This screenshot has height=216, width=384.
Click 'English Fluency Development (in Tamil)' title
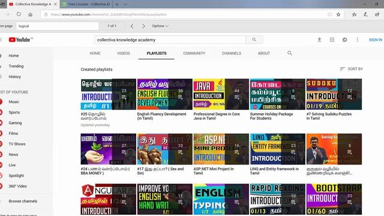161,116
